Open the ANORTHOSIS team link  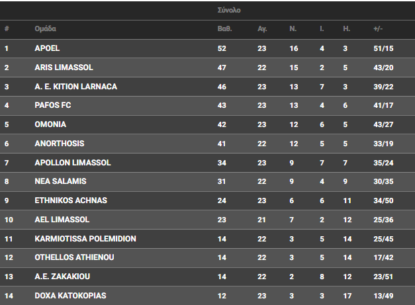[x=60, y=144]
